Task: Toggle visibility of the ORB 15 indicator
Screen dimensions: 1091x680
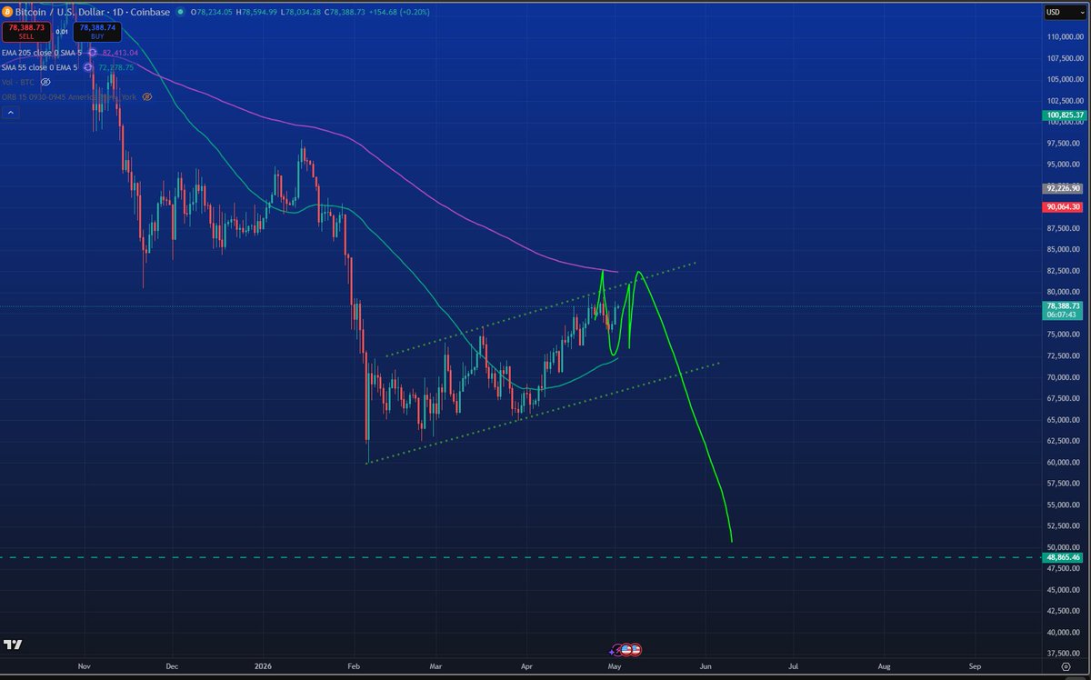Action: (146, 97)
